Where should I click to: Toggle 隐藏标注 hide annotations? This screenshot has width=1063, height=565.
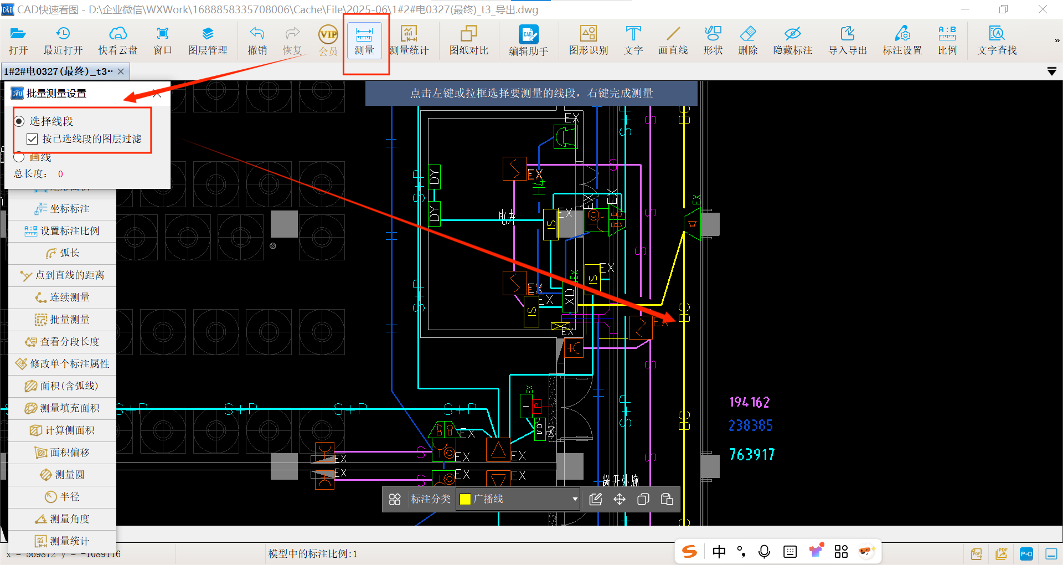[x=792, y=40]
